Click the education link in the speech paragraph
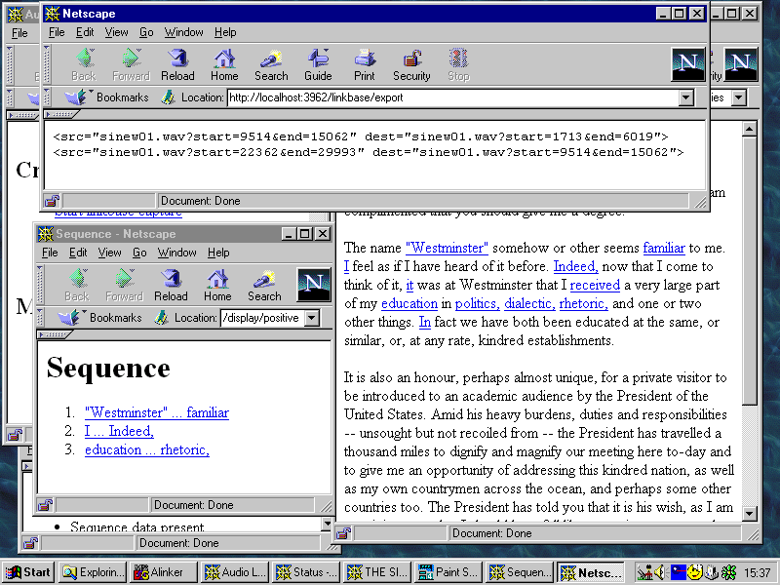This screenshot has width=780, height=585. coord(409,303)
